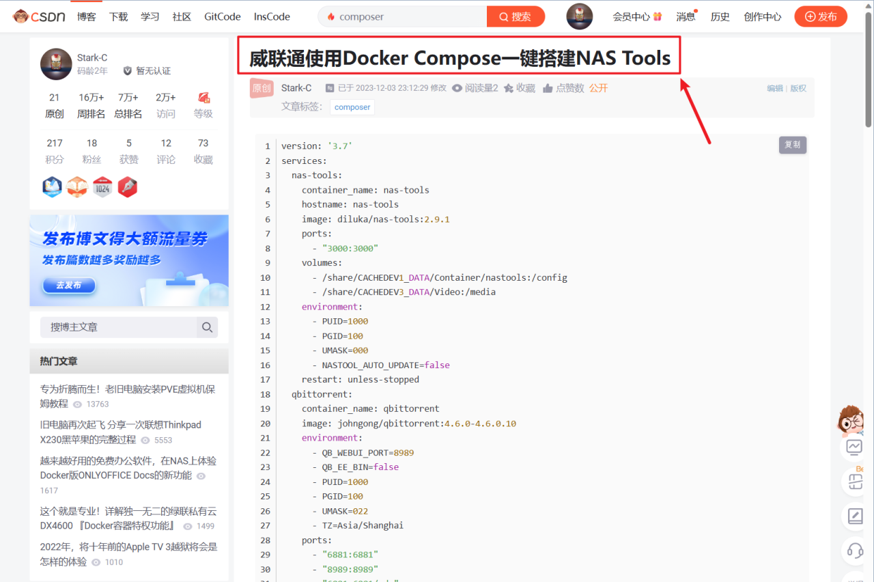This screenshot has width=874, height=582.
Task: Click the red pen-nib achievement badge
Action: 128,186
